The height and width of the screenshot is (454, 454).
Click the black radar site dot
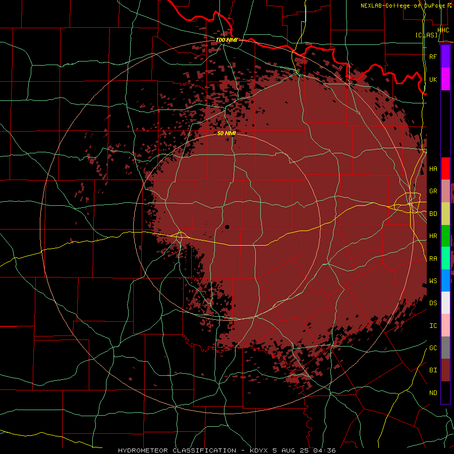(227, 227)
